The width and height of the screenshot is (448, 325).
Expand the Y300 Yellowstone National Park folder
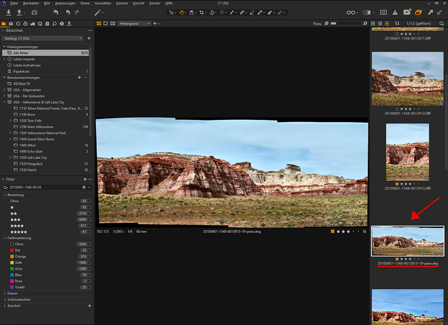(x=10, y=133)
